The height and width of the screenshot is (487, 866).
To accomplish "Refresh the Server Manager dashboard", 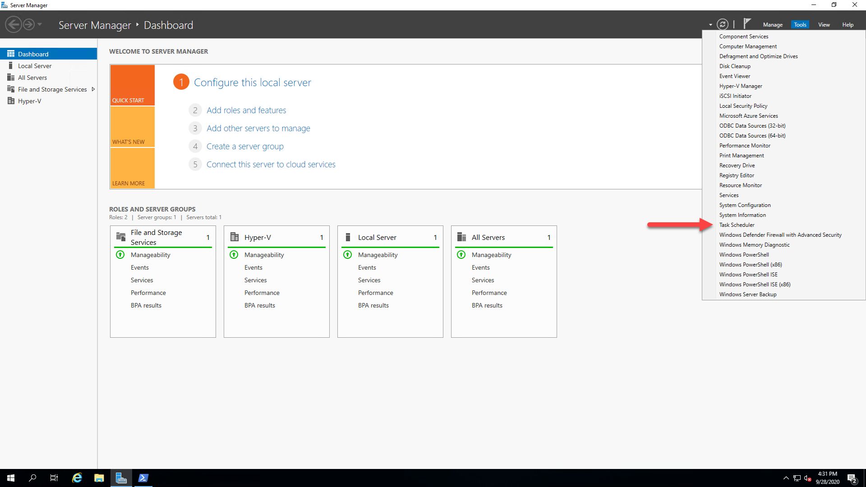I will coord(723,24).
